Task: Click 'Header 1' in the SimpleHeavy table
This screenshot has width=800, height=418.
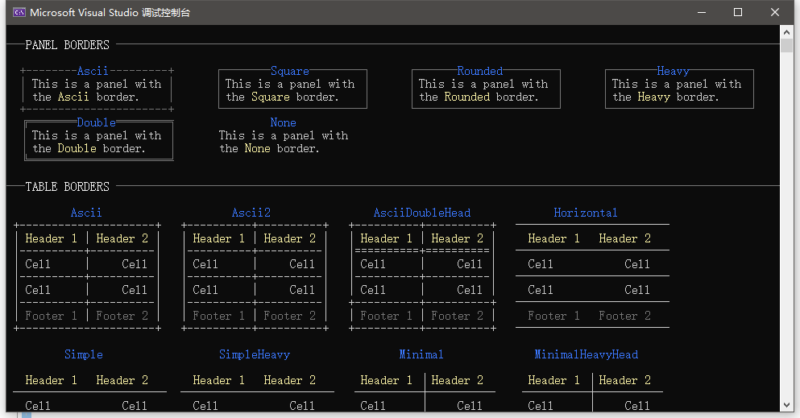Action: point(219,380)
